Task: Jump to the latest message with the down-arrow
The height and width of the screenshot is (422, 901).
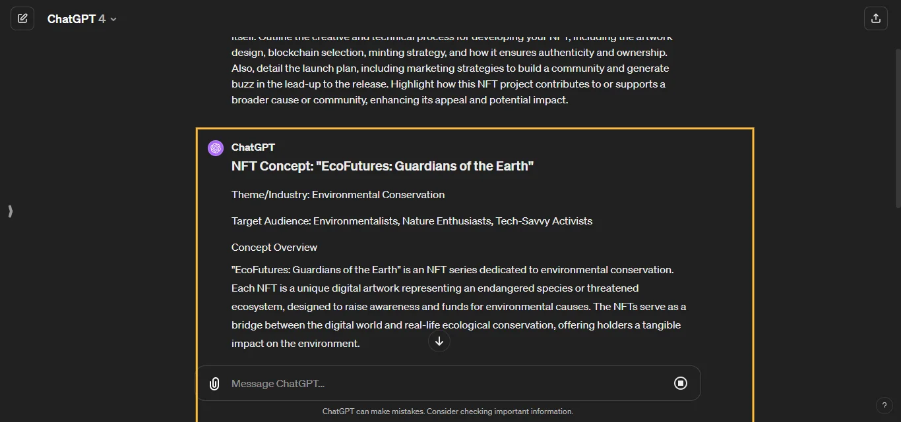Action: pyautogui.click(x=439, y=341)
